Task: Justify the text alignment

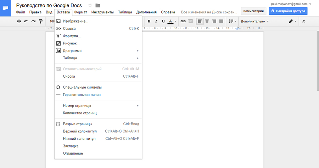Action: [x=221, y=21]
